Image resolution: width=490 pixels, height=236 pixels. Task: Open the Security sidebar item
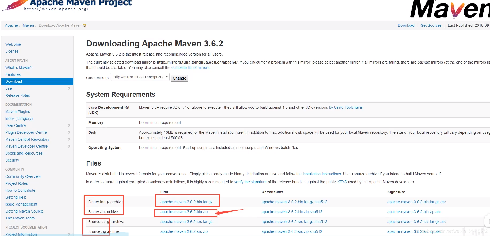12,160
